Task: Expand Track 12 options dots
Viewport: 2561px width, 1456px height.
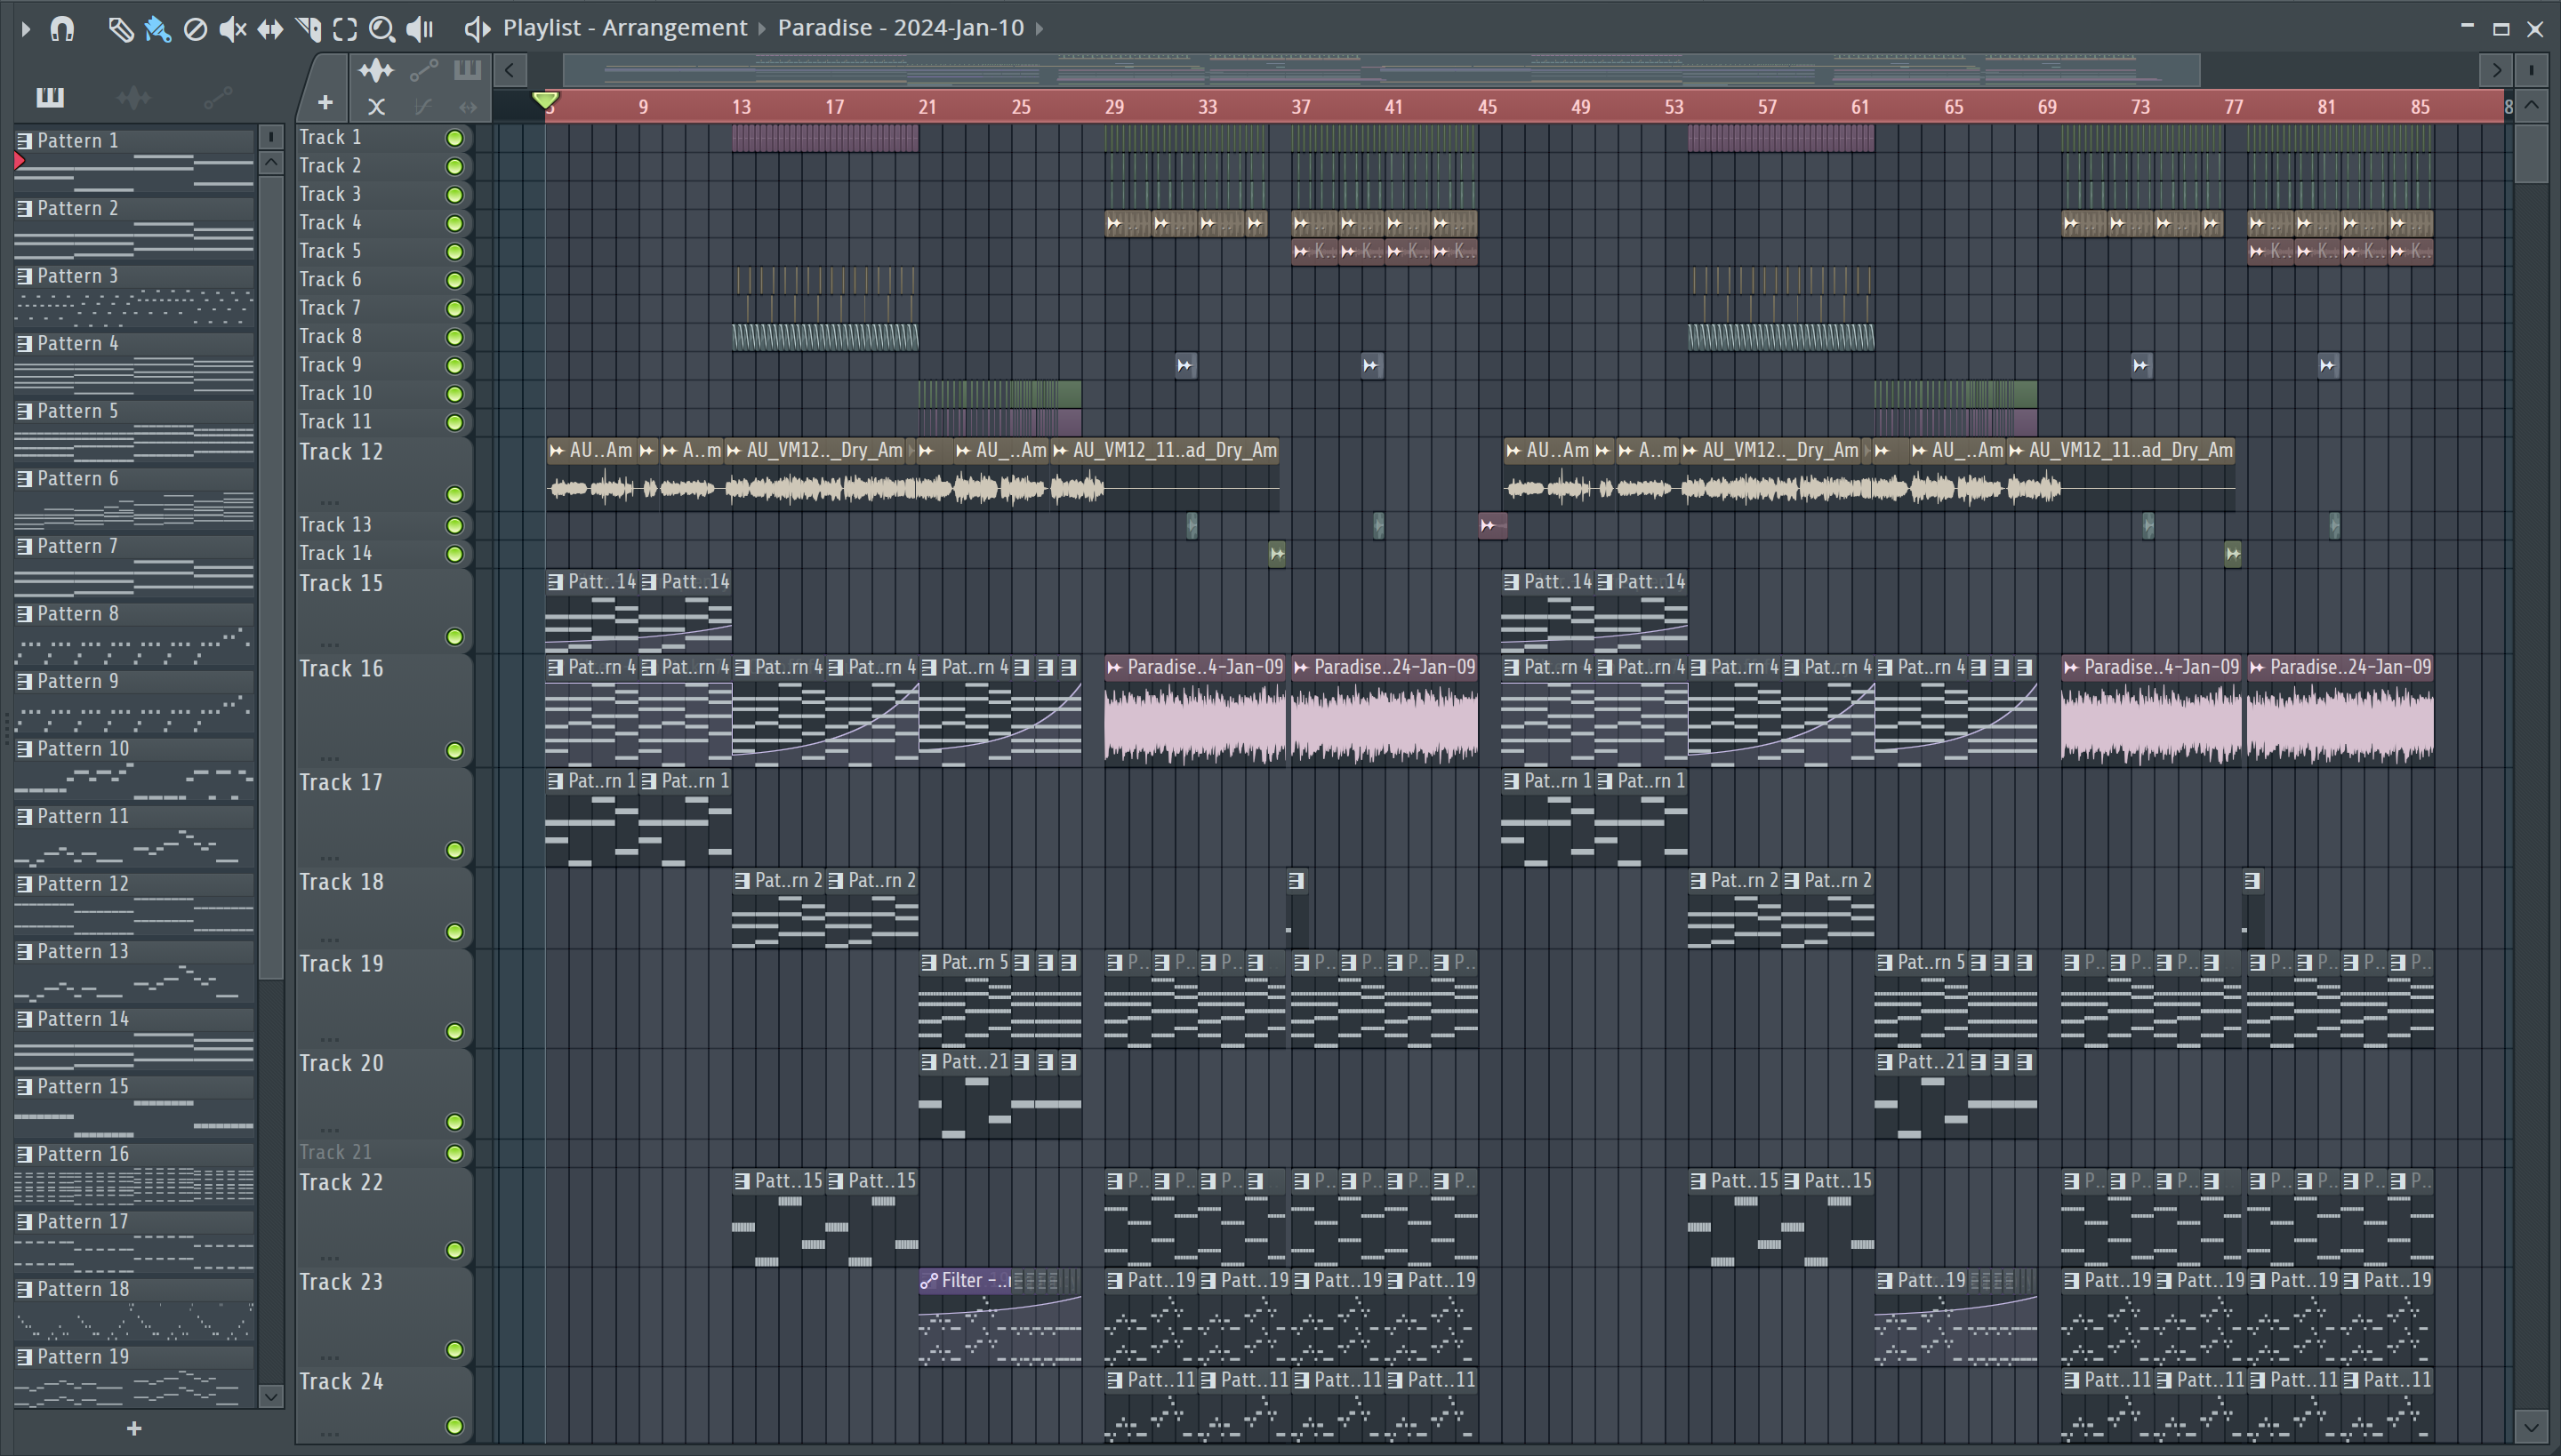Action: pos(329,502)
